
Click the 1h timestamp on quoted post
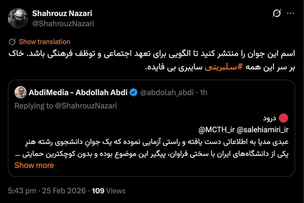pyautogui.click(x=204, y=92)
